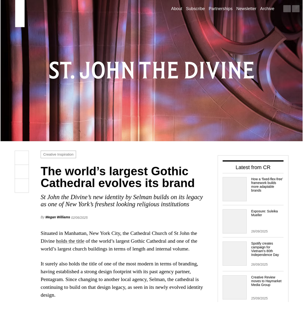
Task: Click the middle share box beside article
Action: 22,172
